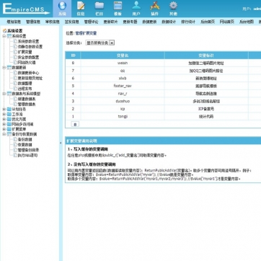Collapse the 备份与恢复数据 tree branch
Screen dimensions: 261x261
pyautogui.click(x=4, y=134)
